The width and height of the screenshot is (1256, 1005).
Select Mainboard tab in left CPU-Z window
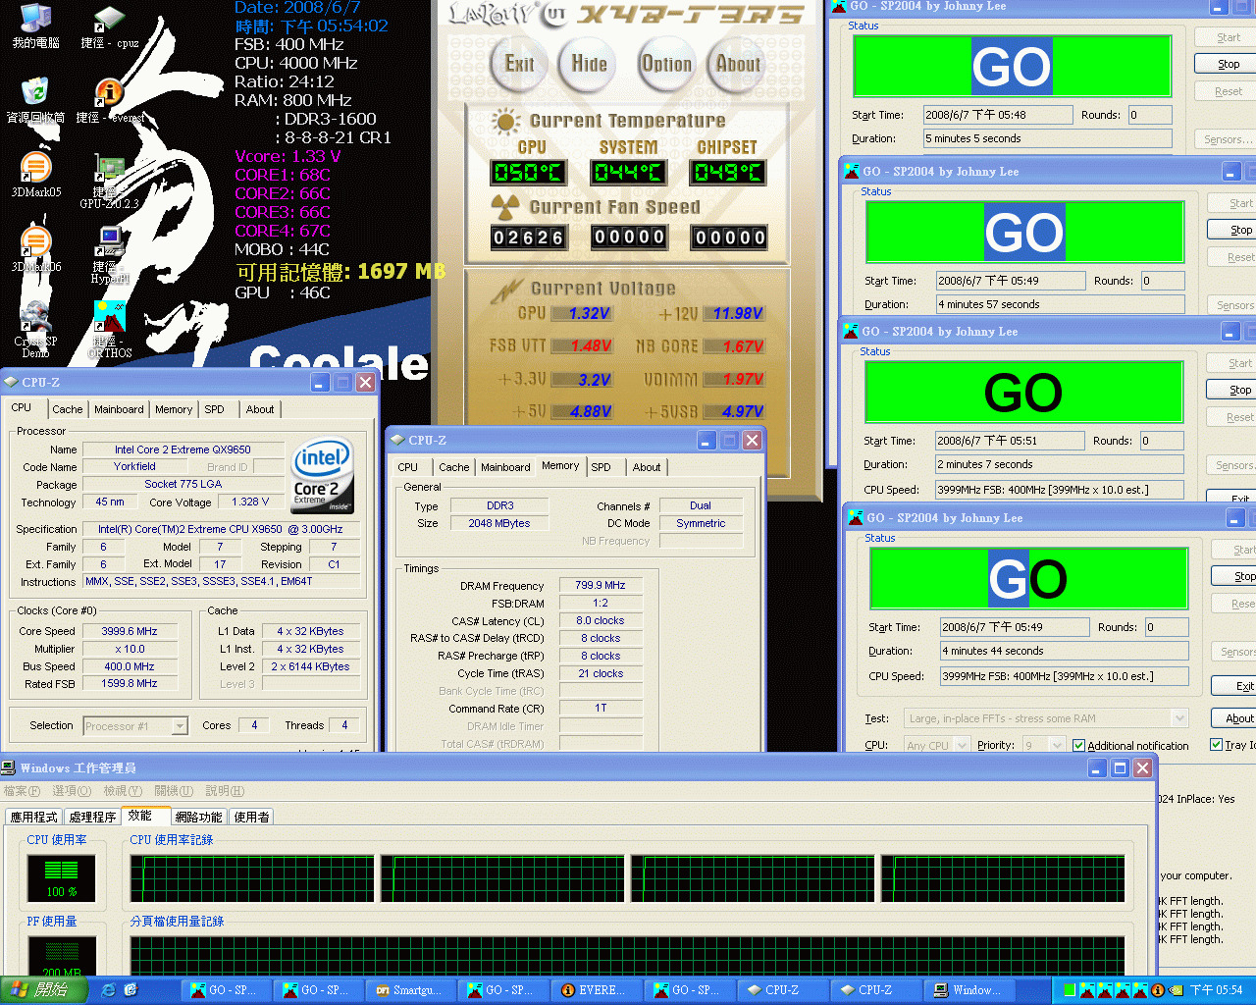119,409
